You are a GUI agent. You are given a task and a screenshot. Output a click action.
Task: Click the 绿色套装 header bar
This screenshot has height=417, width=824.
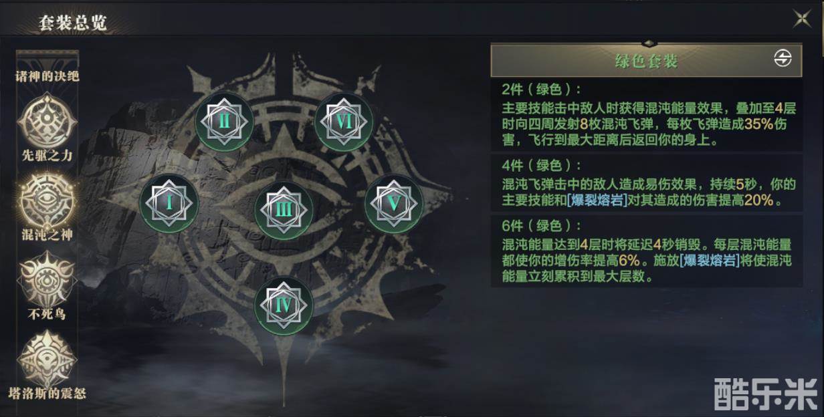646,61
